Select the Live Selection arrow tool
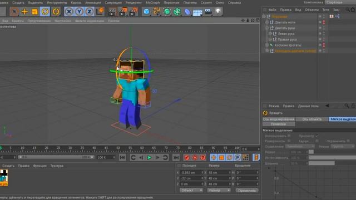The height and width of the screenshot is (200, 356). 14,12
